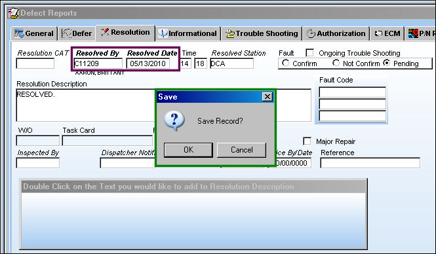This screenshot has width=436, height=254.
Task: Open the P/N tab
Action: point(421,33)
